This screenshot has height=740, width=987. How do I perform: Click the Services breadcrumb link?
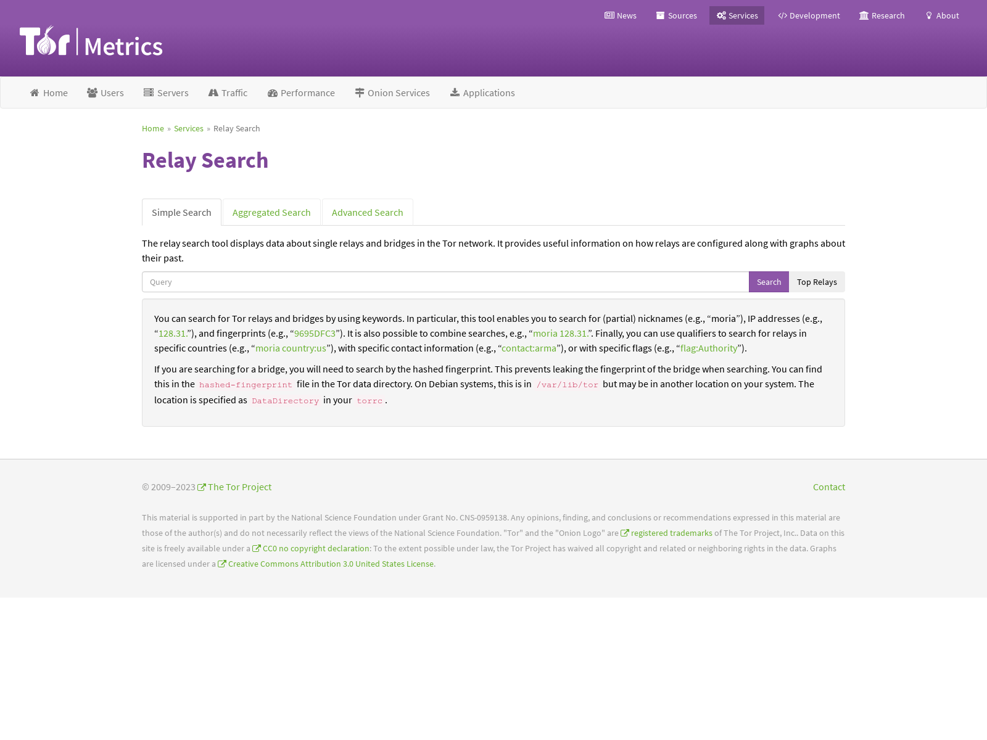coord(189,128)
